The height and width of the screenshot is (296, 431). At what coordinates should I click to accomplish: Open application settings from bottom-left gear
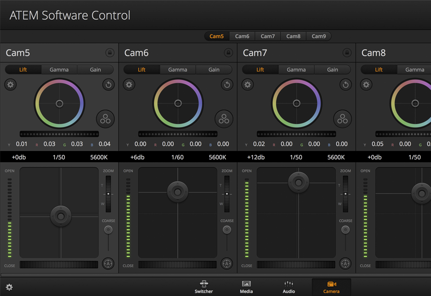point(9,287)
